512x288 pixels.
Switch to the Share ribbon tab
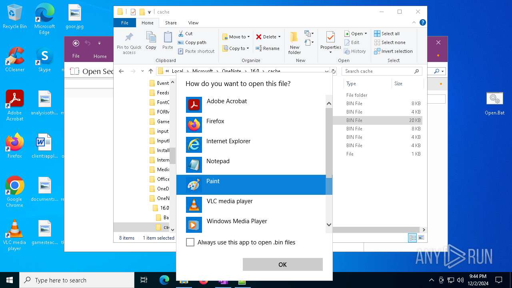pos(171,23)
